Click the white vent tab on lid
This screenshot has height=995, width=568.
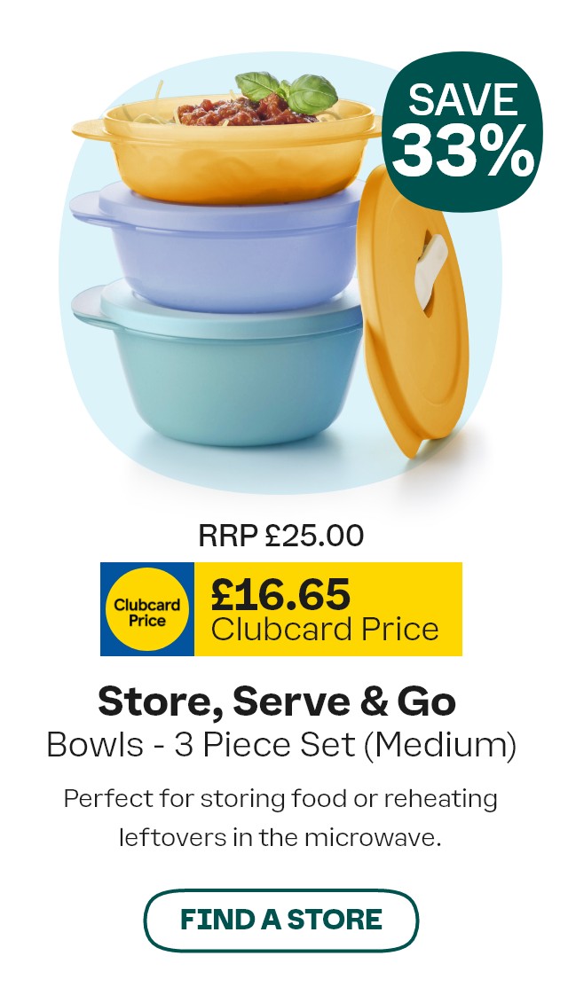pyautogui.click(x=430, y=263)
